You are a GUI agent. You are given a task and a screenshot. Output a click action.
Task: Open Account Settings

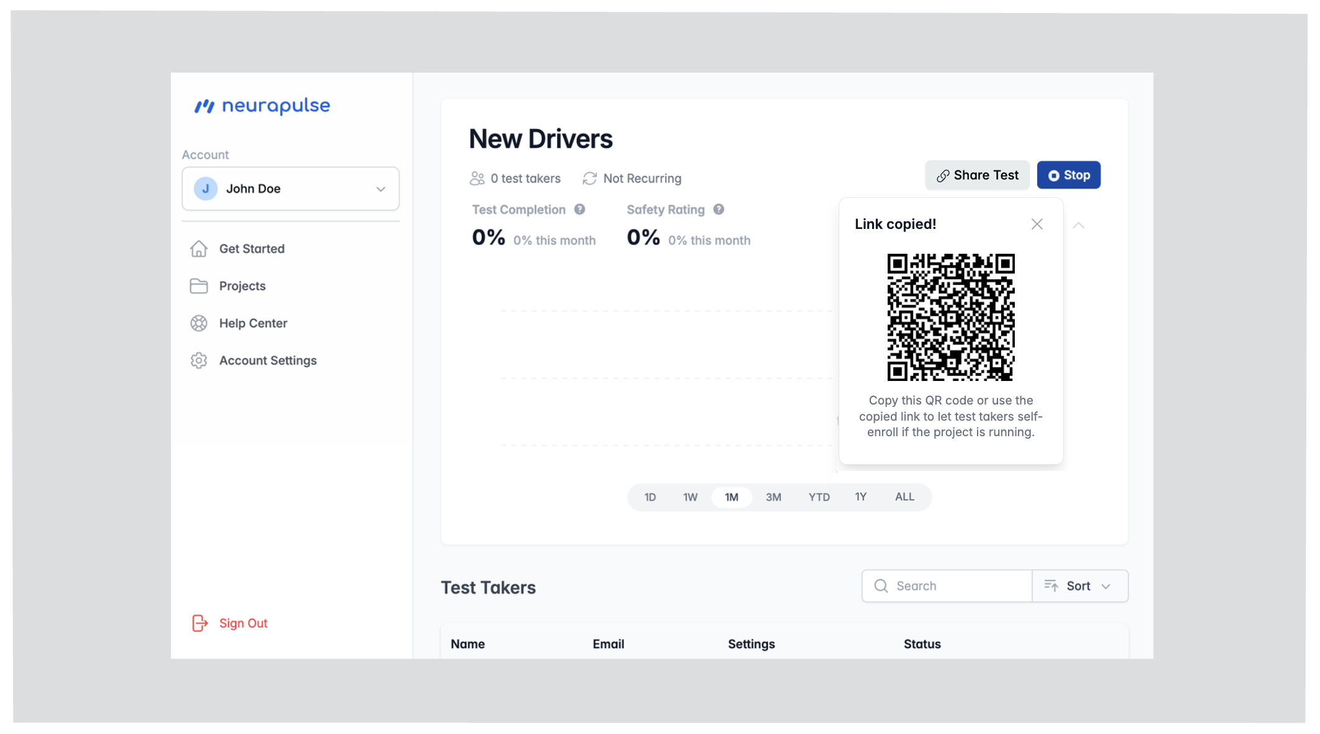click(268, 360)
